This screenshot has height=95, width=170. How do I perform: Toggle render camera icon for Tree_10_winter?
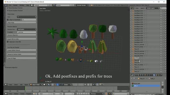(x=165, y=65)
